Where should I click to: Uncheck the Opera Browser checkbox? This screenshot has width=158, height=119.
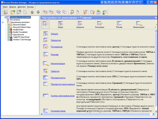9,35
